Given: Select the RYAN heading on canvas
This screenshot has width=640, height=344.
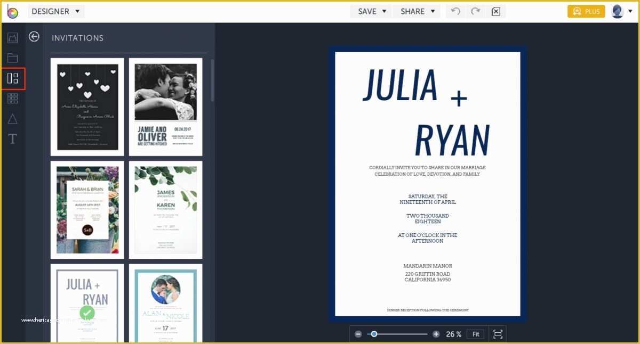Looking at the screenshot, I should [x=452, y=141].
